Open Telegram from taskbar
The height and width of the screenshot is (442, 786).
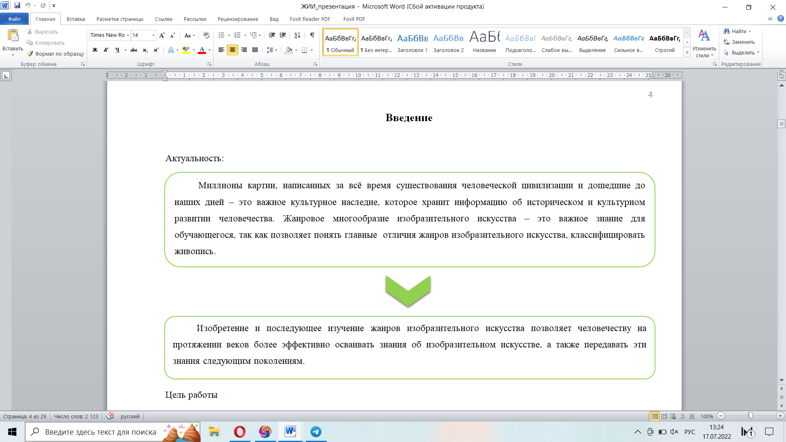(316, 432)
